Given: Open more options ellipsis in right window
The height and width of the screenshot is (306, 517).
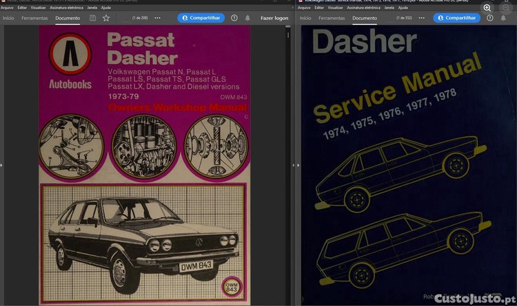Looking at the screenshot, I should tap(422, 18).
